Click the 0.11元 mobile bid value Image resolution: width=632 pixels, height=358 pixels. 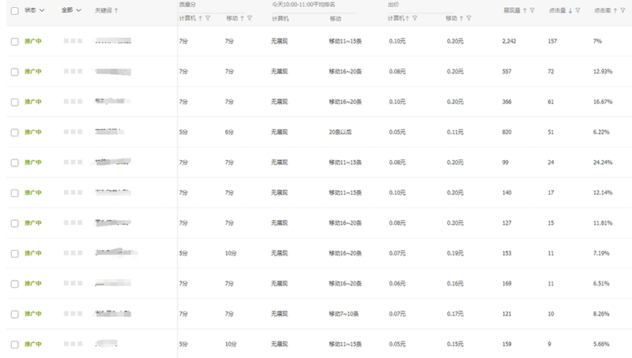tap(455, 132)
